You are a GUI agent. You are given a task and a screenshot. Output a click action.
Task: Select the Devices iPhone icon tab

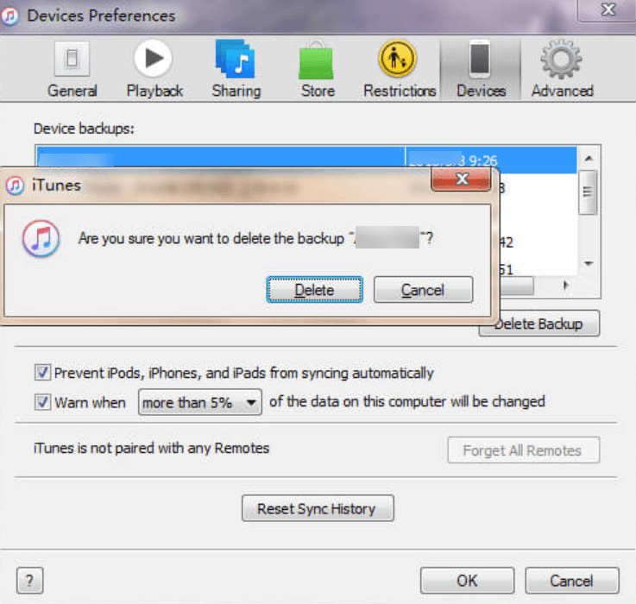[x=481, y=69]
